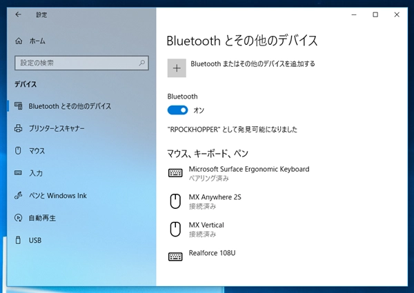Minimize the Settings window

coord(354,14)
